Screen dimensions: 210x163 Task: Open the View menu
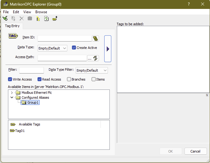[27, 12]
